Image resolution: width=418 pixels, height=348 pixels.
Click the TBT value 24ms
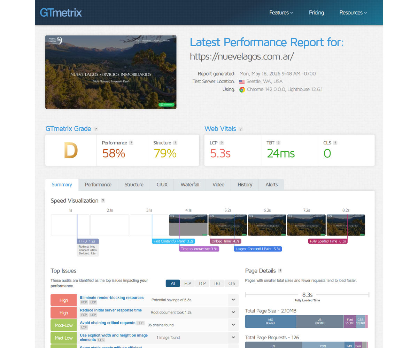pos(281,153)
